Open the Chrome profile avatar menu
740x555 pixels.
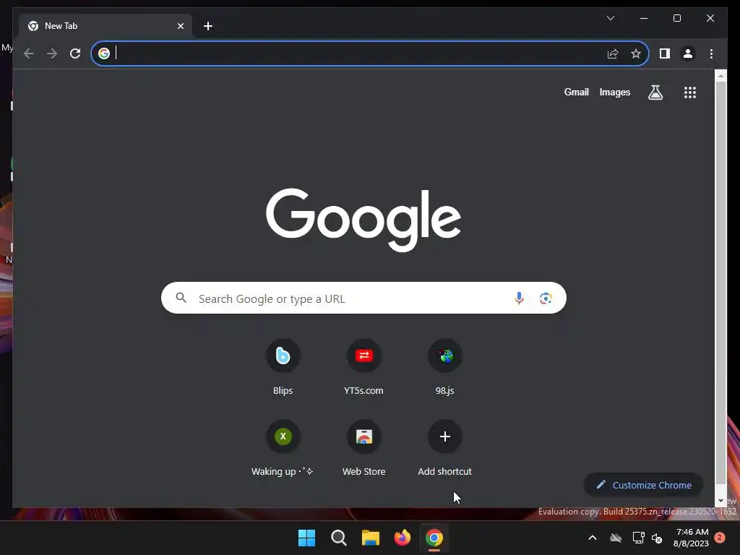click(688, 53)
